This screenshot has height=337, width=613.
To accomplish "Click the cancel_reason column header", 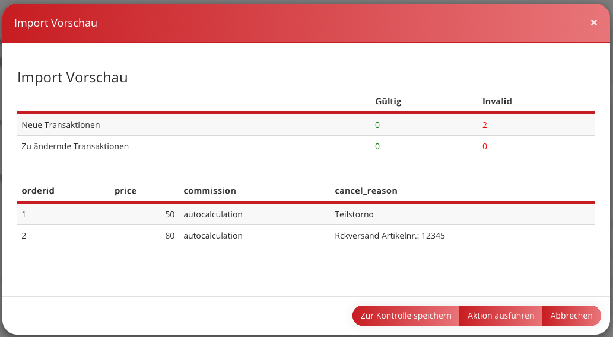I will (366, 191).
